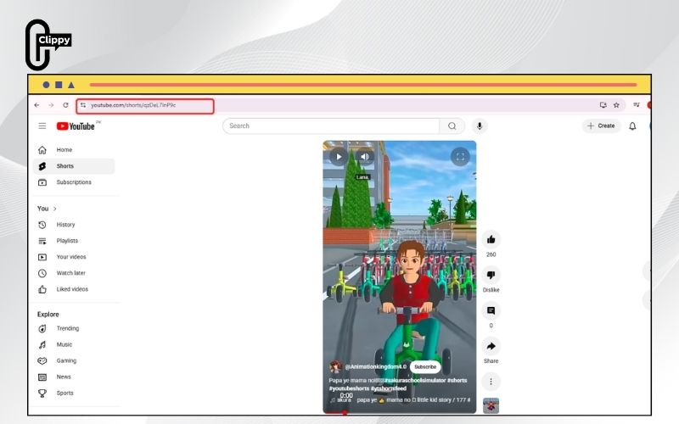
Task: Expand the You section
Action: pos(47,209)
